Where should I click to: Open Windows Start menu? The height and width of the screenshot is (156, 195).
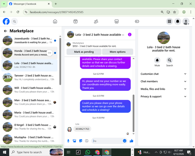[x=5, y=152]
